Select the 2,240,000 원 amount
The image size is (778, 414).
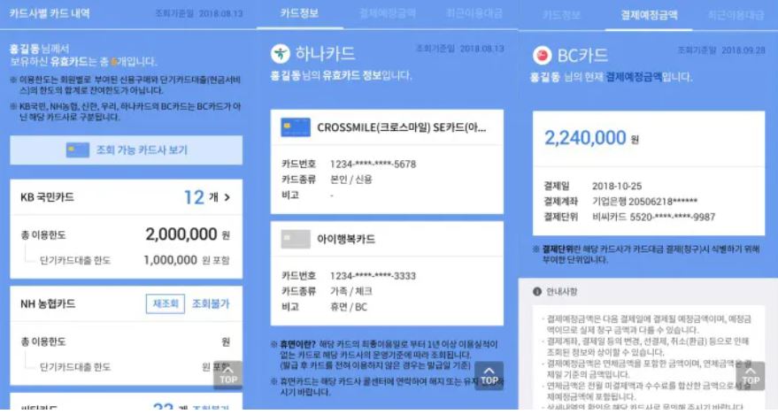pos(591,138)
